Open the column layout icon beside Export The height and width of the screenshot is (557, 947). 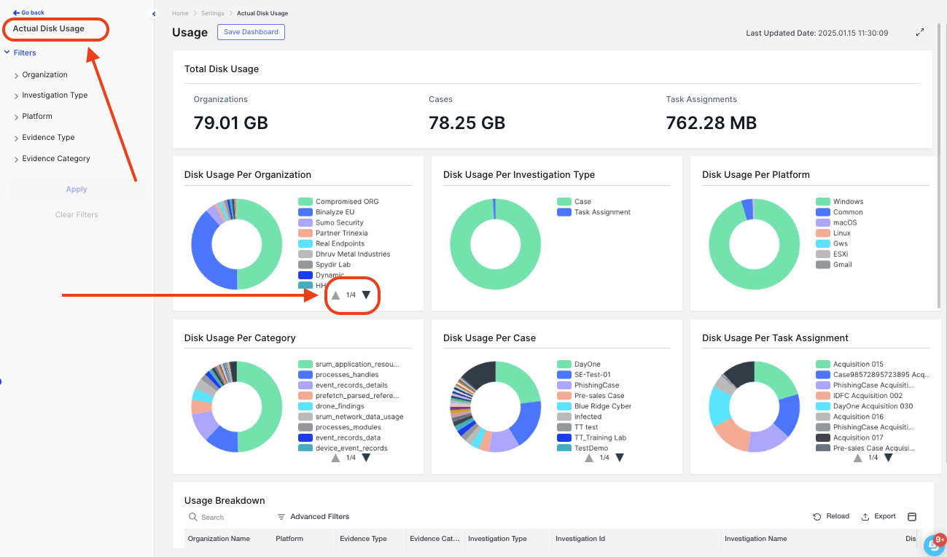click(x=911, y=517)
